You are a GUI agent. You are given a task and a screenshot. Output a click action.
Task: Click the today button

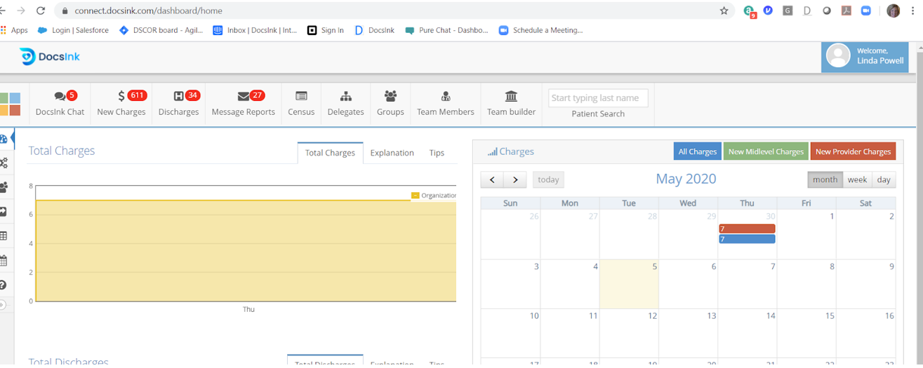point(548,179)
